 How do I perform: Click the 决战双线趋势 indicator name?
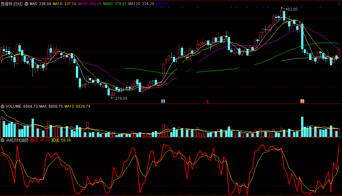(x=17, y=140)
